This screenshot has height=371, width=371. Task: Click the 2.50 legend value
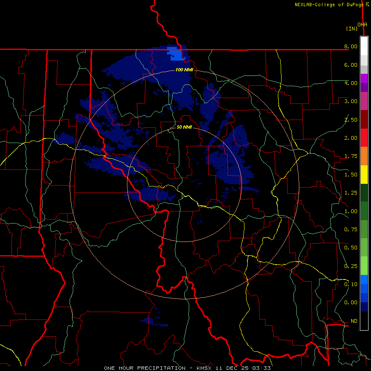coord(351,120)
